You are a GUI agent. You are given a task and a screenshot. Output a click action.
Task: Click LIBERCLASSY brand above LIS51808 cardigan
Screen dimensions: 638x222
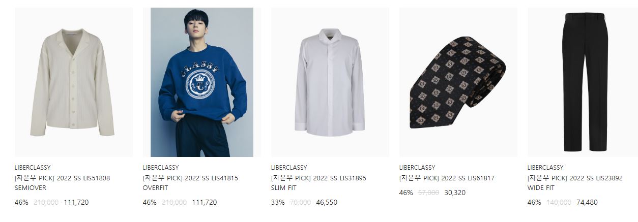(33, 168)
